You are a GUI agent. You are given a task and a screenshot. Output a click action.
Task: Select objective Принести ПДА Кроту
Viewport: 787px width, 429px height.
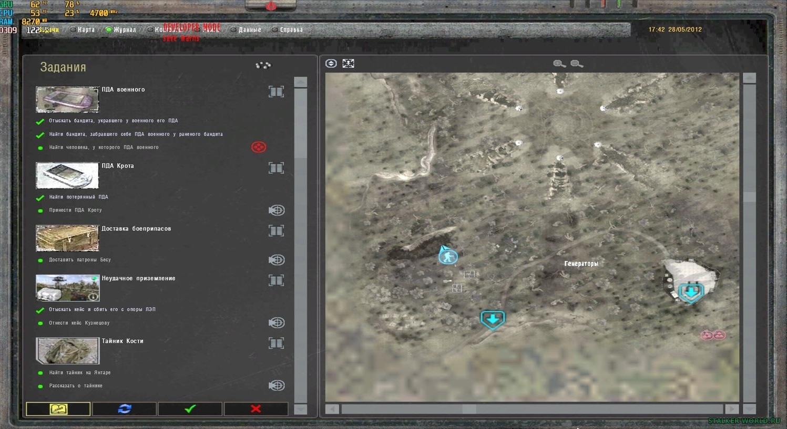coord(75,210)
